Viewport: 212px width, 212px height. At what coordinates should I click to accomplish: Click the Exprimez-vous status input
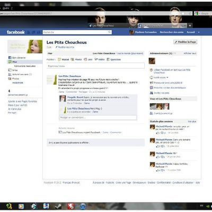click(x=95, y=66)
